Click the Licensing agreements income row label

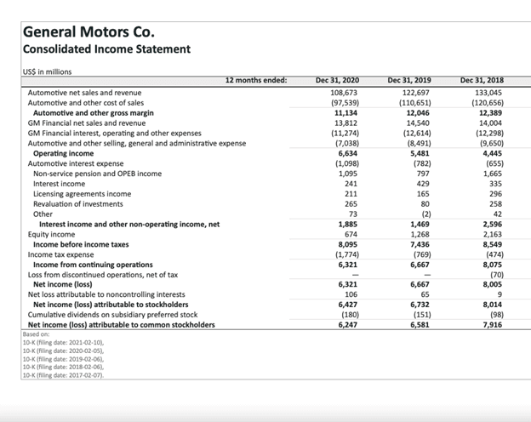[x=82, y=193]
